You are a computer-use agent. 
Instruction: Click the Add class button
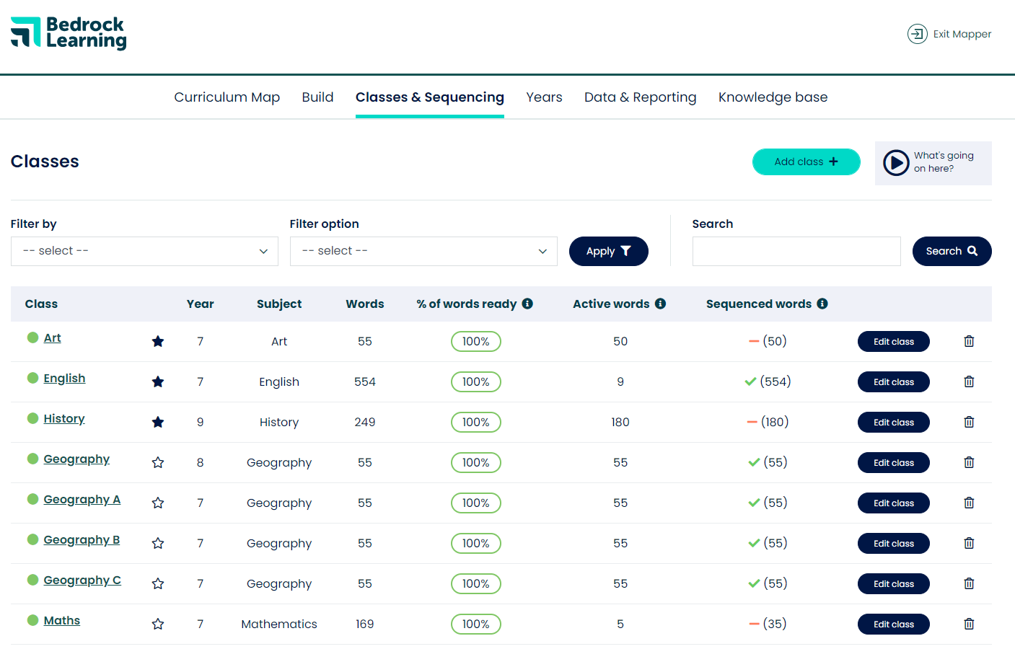(807, 162)
